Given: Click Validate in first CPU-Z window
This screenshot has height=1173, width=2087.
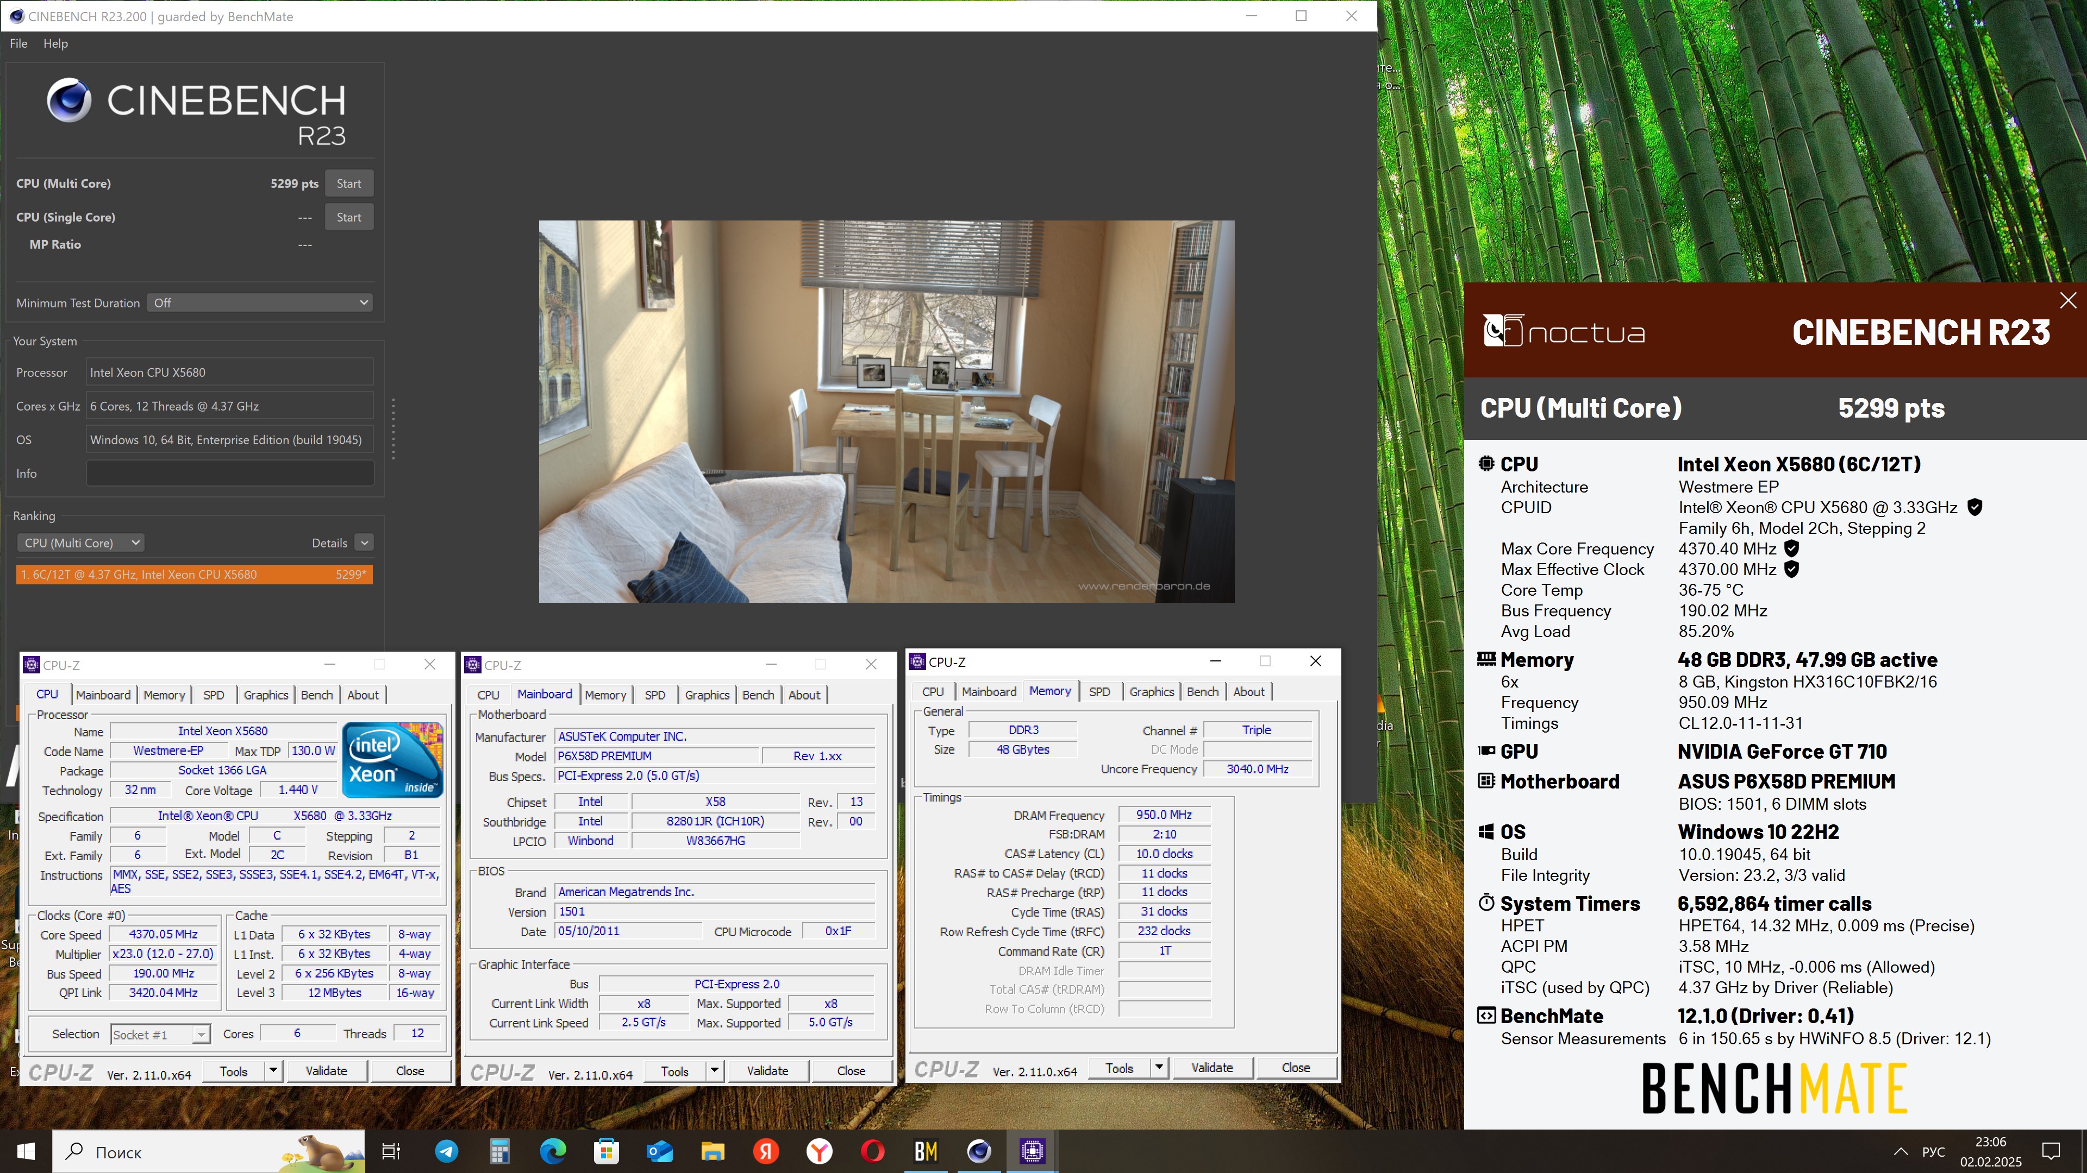Looking at the screenshot, I should pyautogui.click(x=326, y=1071).
